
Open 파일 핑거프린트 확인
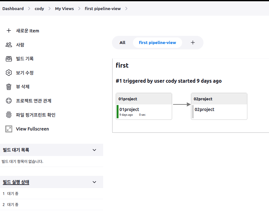coord(36,115)
